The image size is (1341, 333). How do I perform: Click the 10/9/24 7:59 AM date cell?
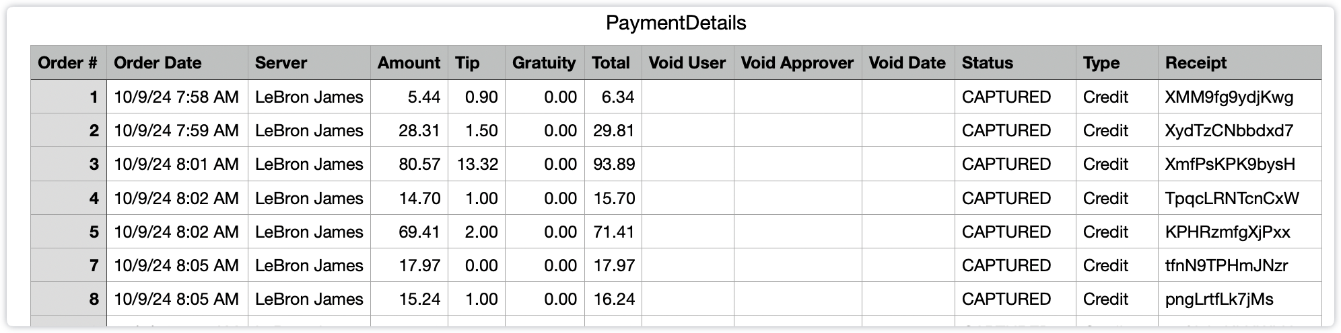(x=176, y=131)
